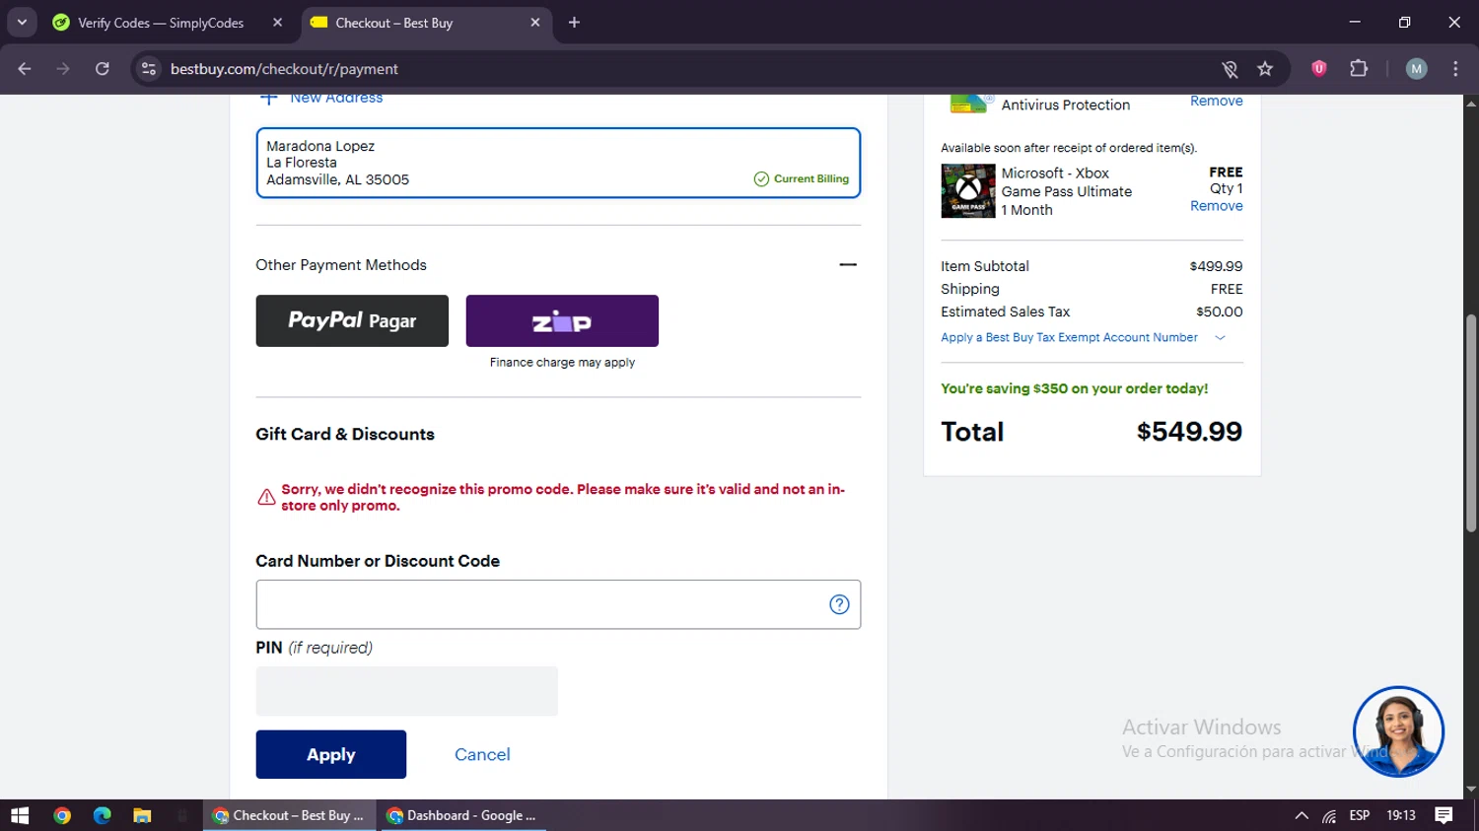Select the Maradona Lopez billing address card
1479x831 pixels.
(x=558, y=163)
